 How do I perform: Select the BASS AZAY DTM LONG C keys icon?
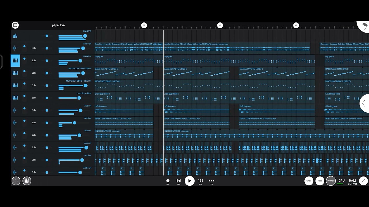pos(15,73)
